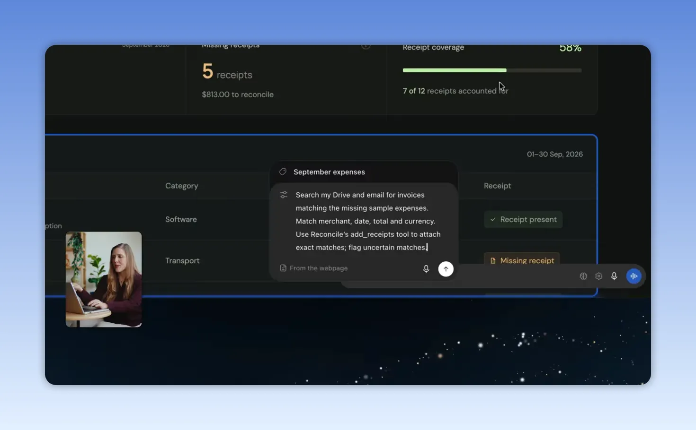The image size is (696, 430).
Task: Click the Receipt column header
Action: point(497,186)
